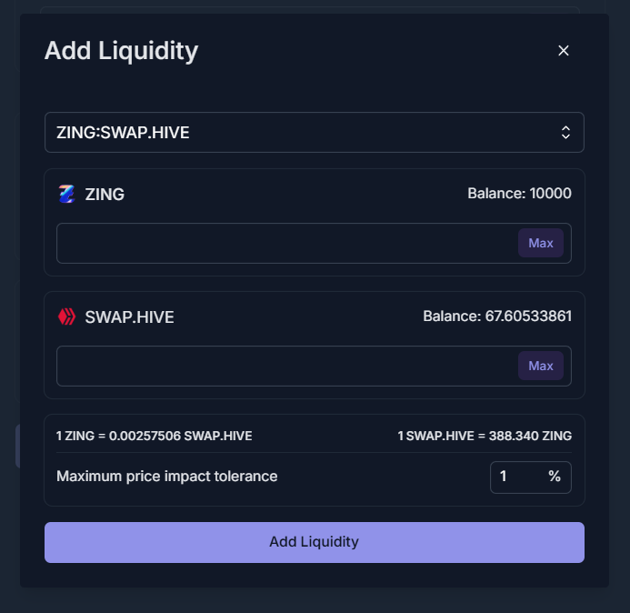Viewport: 630px width, 613px height.
Task: Click the SWAP.HIVE red Hive logo icon
Action: (66, 317)
